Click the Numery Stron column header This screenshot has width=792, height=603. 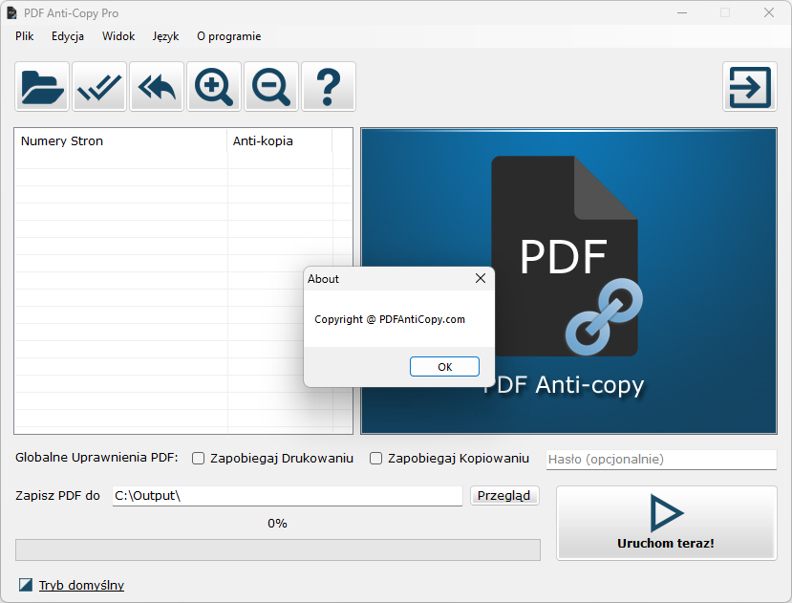tap(121, 141)
